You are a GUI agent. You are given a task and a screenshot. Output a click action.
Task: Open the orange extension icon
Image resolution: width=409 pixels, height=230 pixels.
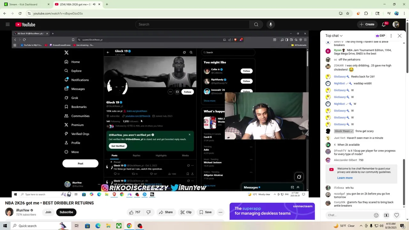[358, 13]
